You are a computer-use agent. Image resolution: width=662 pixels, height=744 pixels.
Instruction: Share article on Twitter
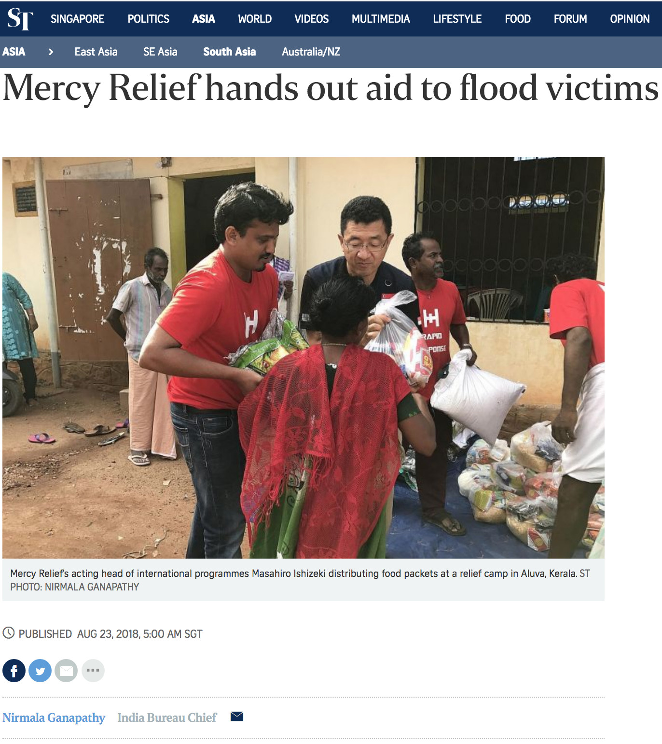(x=40, y=671)
